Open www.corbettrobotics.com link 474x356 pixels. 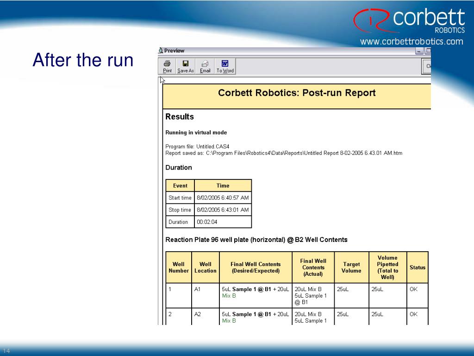click(412, 41)
